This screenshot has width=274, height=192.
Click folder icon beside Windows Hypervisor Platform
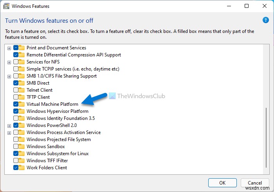tap(22, 111)
